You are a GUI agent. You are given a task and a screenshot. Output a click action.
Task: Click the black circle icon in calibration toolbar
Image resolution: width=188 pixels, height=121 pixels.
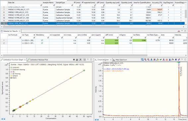(74, 60)
